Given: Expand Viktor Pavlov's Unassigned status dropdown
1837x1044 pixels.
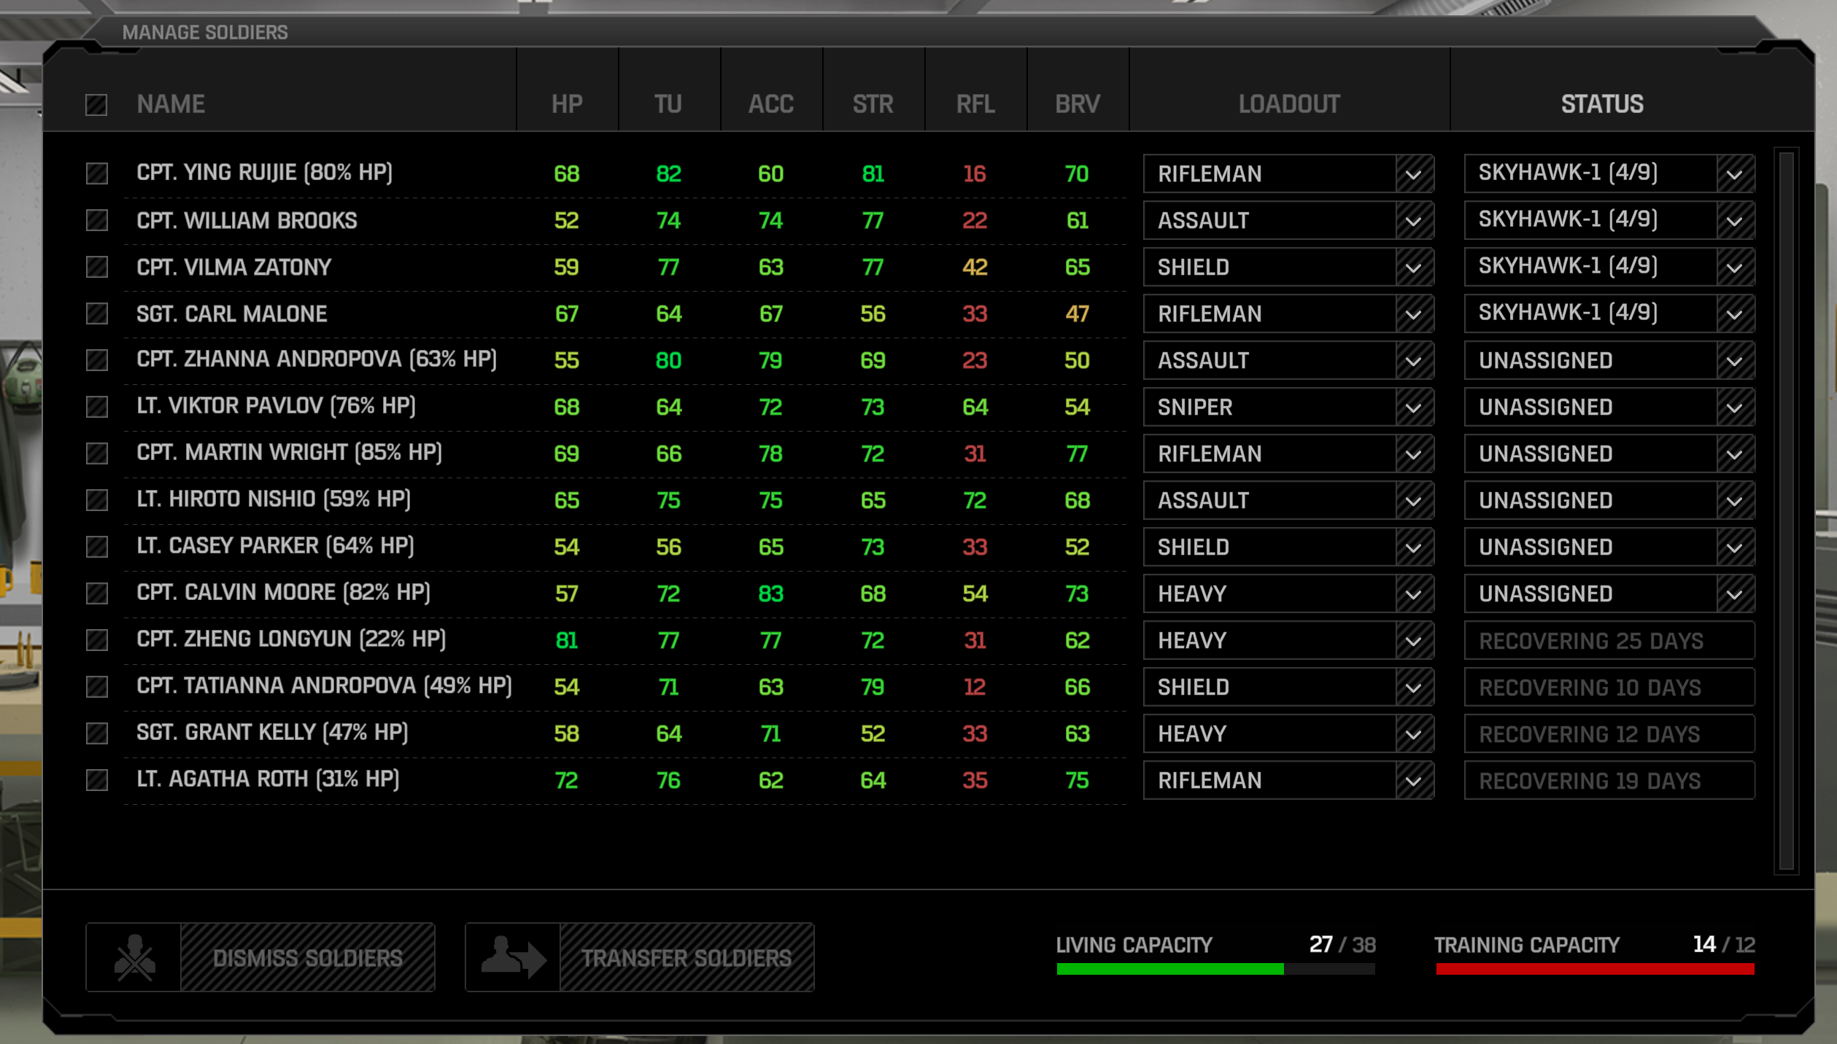Looking at the screenshot, I should [1609, 407].
